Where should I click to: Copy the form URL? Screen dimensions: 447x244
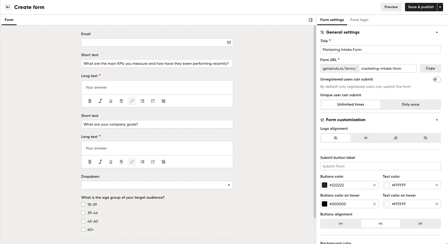tap(430, 68)
